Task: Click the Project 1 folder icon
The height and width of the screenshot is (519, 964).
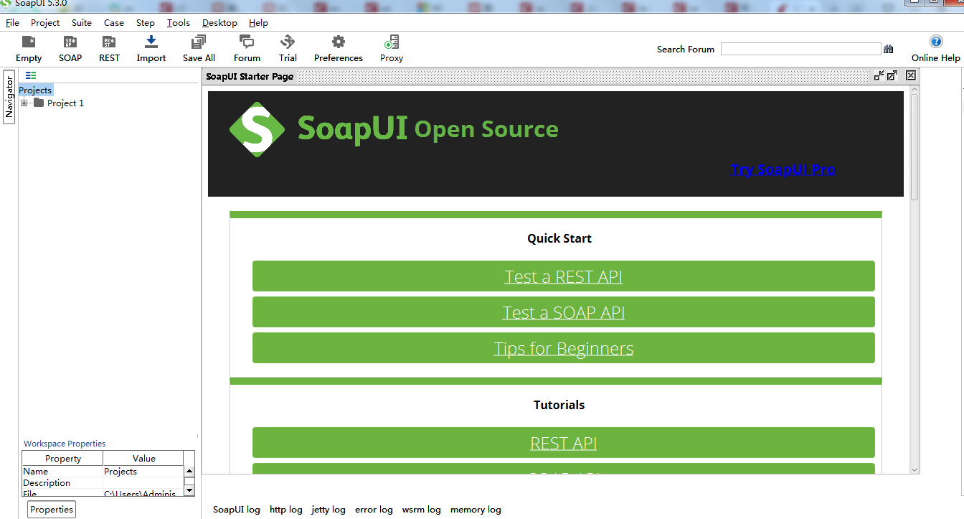Action: (39, 103)
